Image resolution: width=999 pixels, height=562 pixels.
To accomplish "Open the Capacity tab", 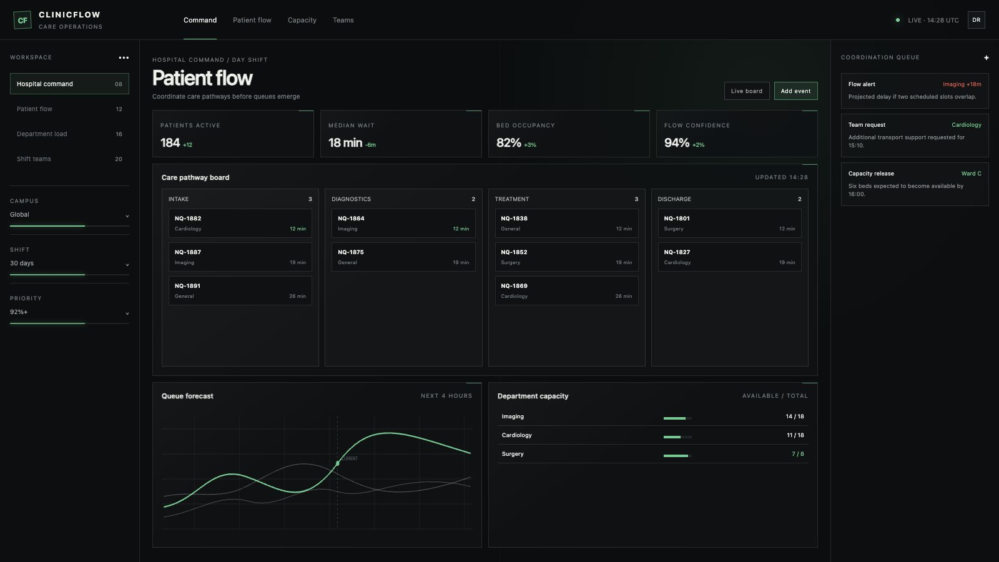I will tap(302, 20).
